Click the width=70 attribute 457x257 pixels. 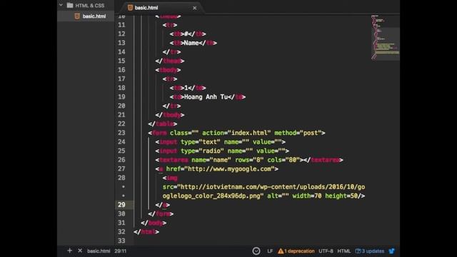tap(307, 196)
